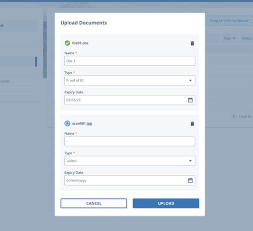Screen dimensions: 253x231
Task: Click the CANCEL button
Action: coord(94,203)
